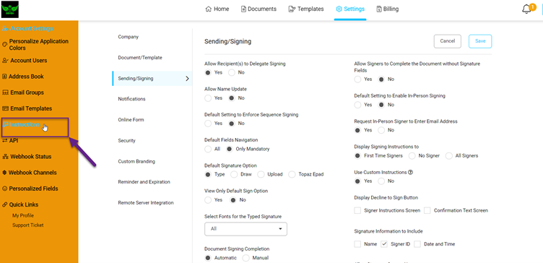The height and width of the screenshot is (263, 543).
Task: Select No for Allow Recipient(s) to Delegate Signing
Action: click(231, 73)
